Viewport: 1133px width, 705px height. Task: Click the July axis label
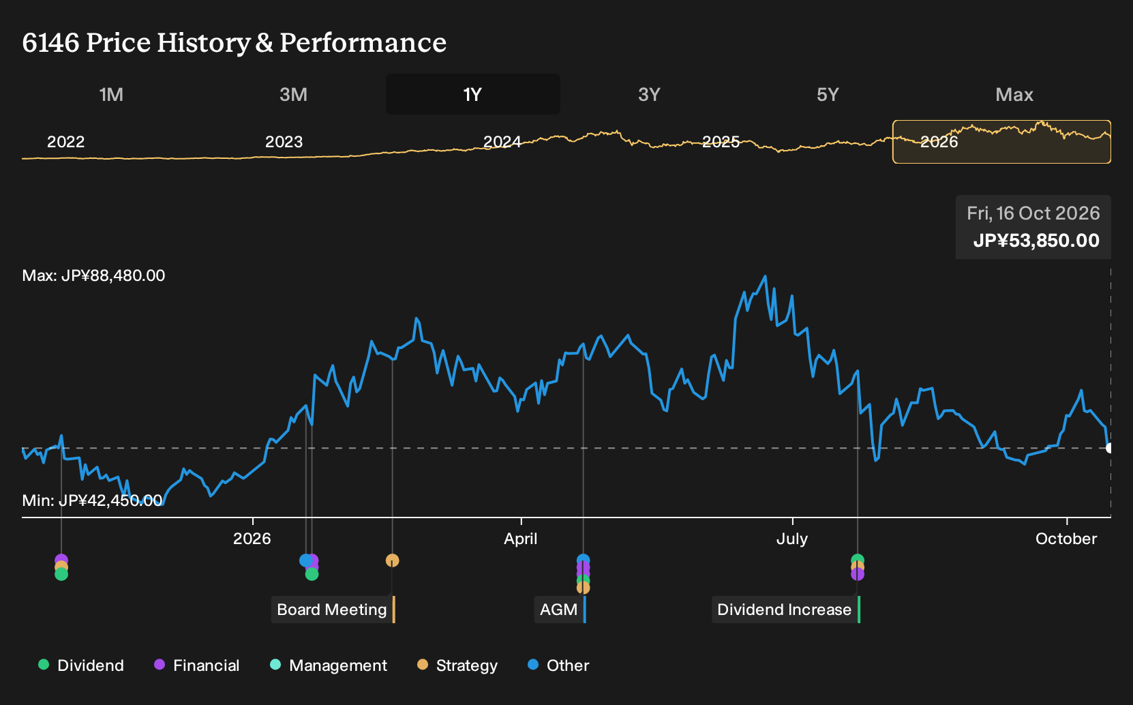pos(792,539)
